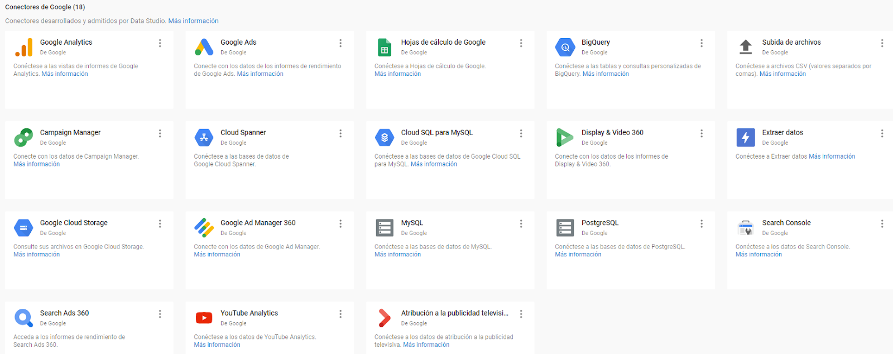Image resolution: width=893 pixels, height=354 pixels.
Task: Choose the Cloud Spanner connector title
Action: [x=243, y=132]
